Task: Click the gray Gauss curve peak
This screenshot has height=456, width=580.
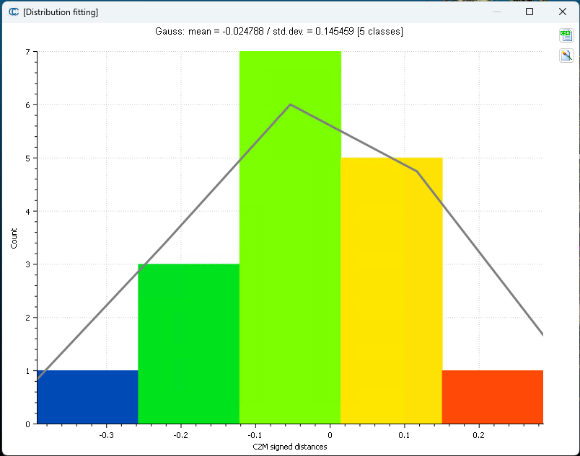Action: coord(291,104)
